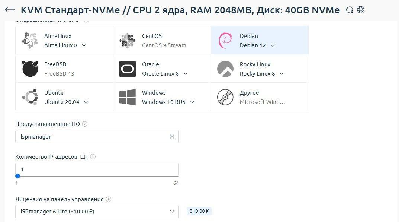Click the Rocky Linux logo icon
The width and height of the screenshot is (399, 222).
click(x=225, y=69)
